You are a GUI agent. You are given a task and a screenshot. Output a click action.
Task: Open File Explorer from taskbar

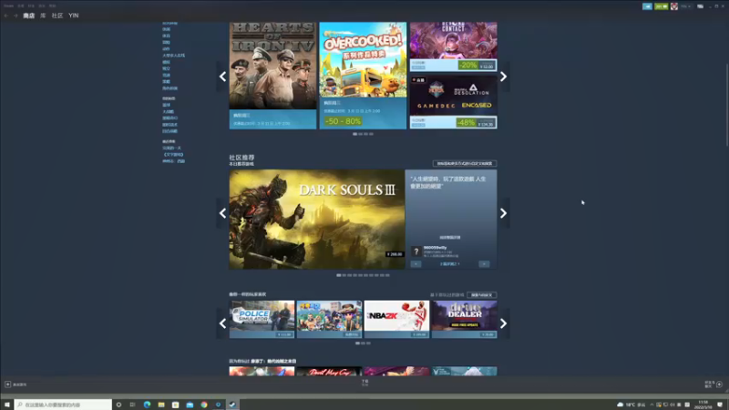(161, 405)
